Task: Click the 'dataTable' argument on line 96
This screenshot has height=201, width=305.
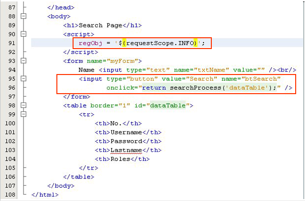Action: click(247, 88)
